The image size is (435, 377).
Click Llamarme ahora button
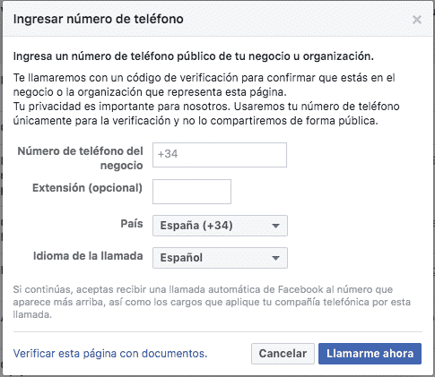[x=370, y=354]
